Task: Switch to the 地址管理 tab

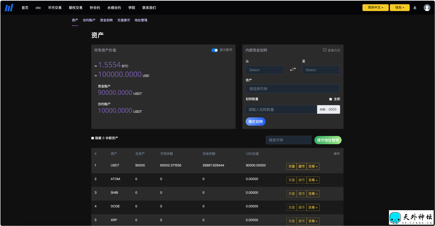Action: 141,20
